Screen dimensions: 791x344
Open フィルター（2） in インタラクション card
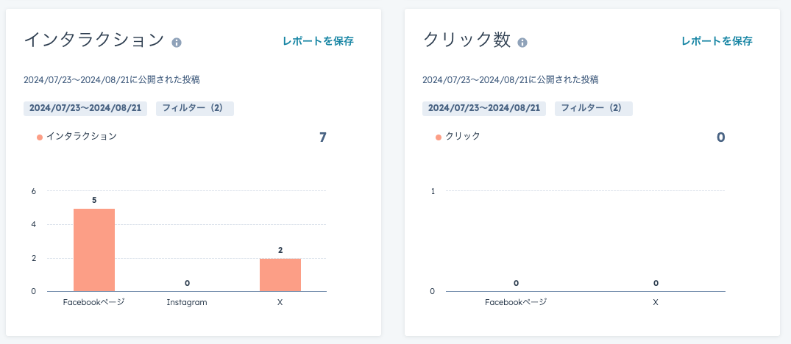[x=195, y=108]
